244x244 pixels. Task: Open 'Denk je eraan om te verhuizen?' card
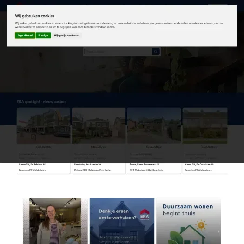pos(122,221)
